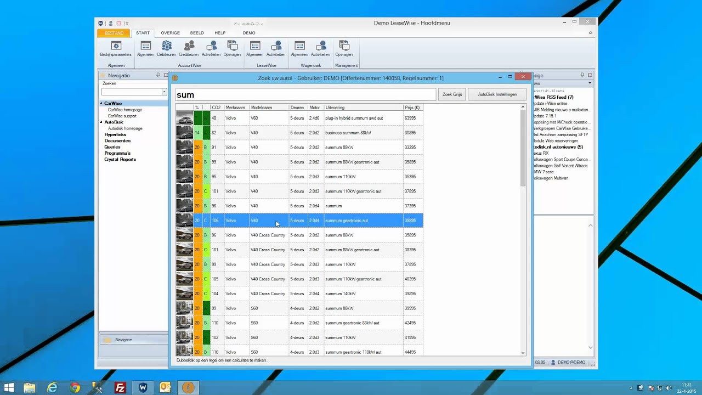Click the pink square quick access icon
The width and height of the screenshot is (702, 395).
pos(118,23)
